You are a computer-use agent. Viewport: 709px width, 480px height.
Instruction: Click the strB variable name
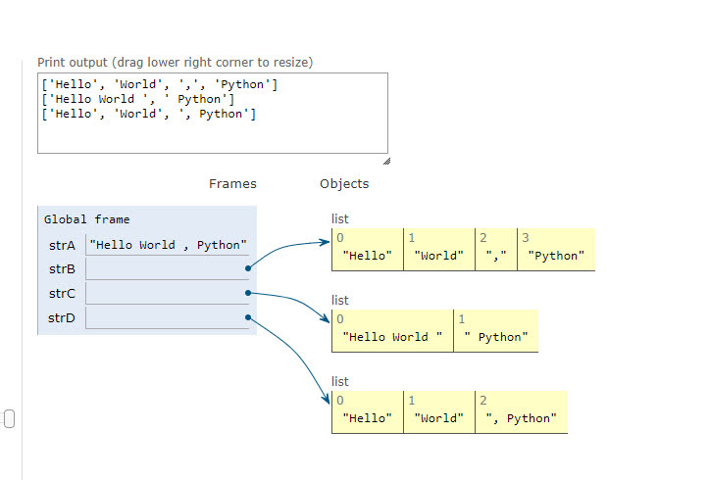click(62, 269)
